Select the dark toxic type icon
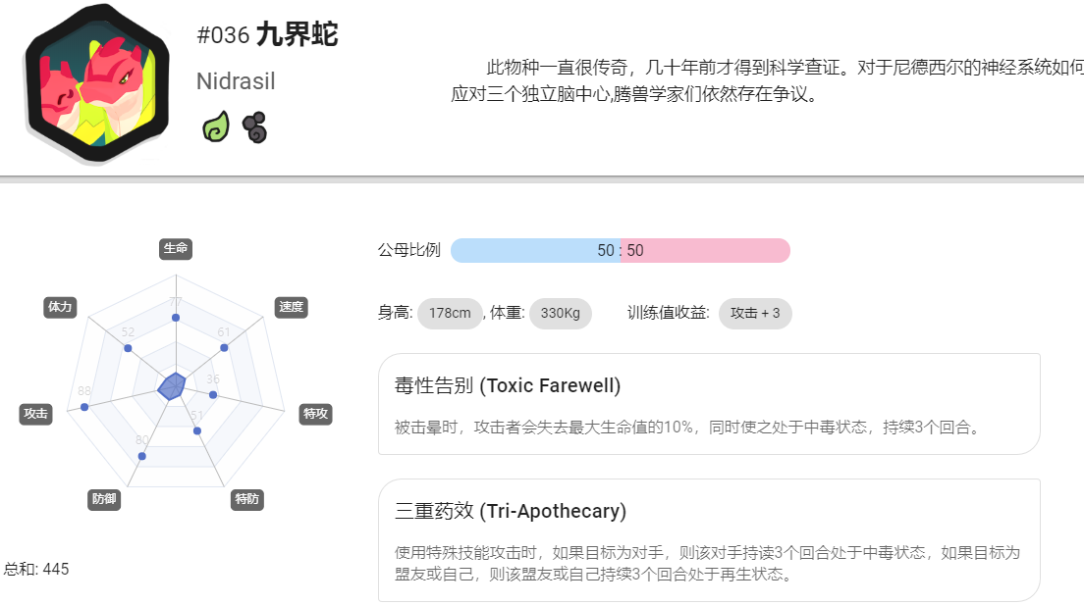Image resolution: width=1084 pixels, height=605 pixels. [x=254, y=127]
